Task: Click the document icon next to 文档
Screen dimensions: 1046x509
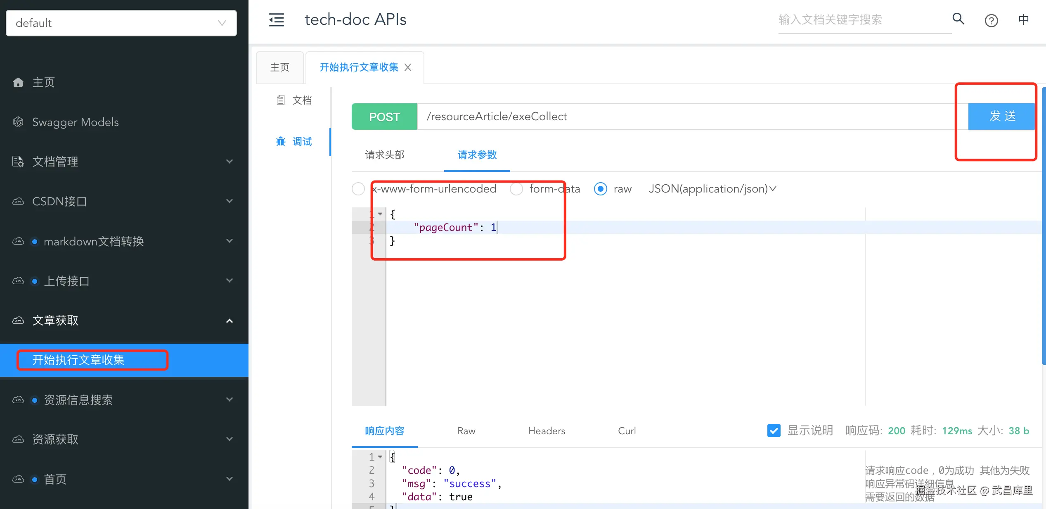Action: point(281,100)
